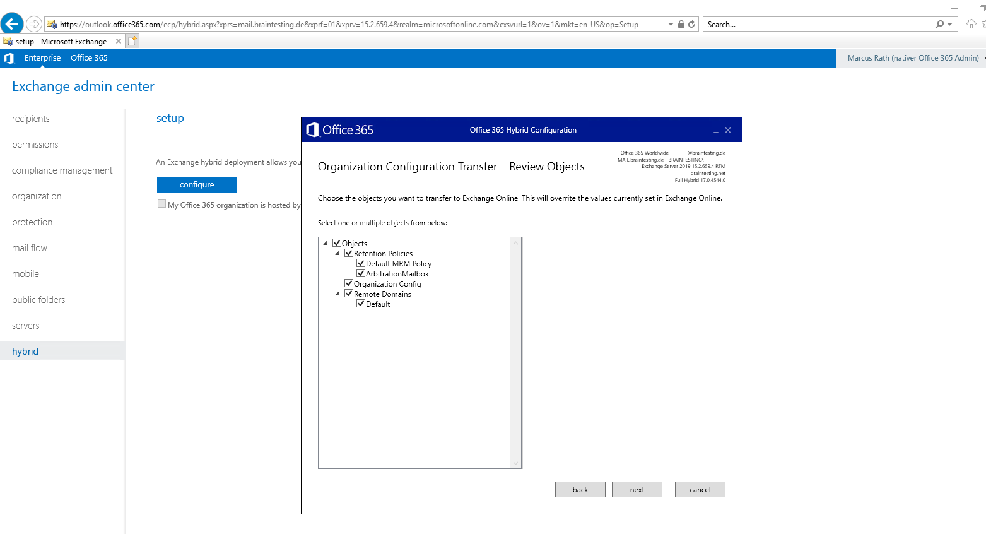Open compliance management section

[62, 170]
